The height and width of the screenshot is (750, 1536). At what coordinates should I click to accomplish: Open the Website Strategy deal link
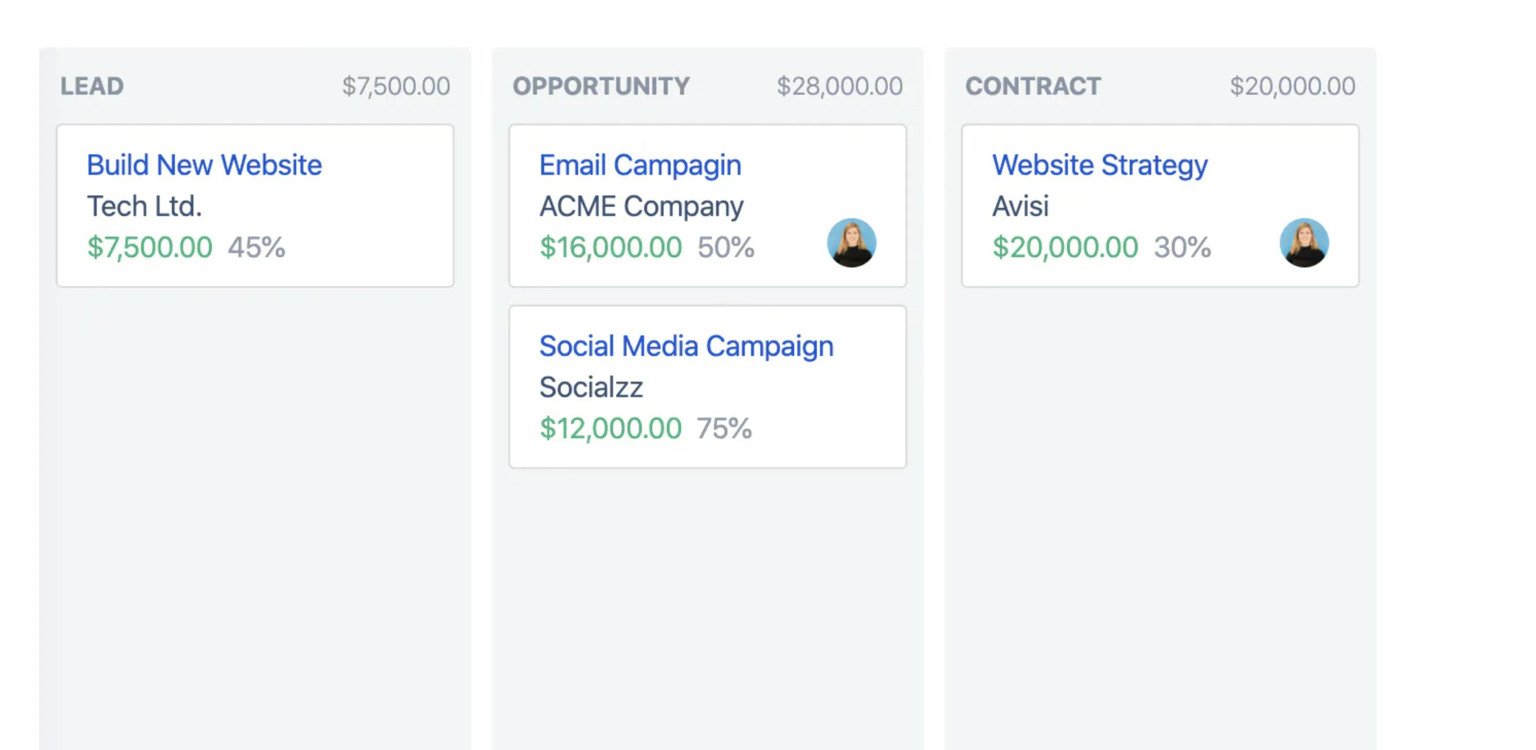(1099, 166)
